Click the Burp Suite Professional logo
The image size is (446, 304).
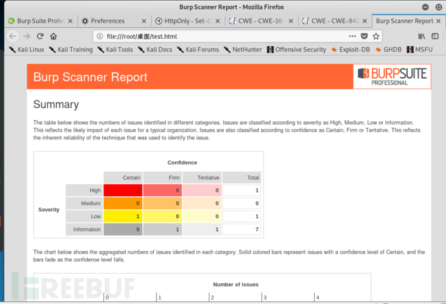[392, 76]
